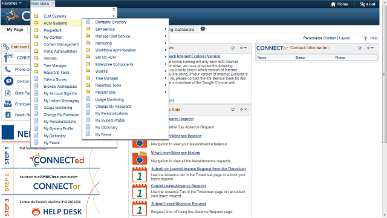Refresh the Contact Information pagelet
Screen dimensions: 387x218
tap(360, 48)
